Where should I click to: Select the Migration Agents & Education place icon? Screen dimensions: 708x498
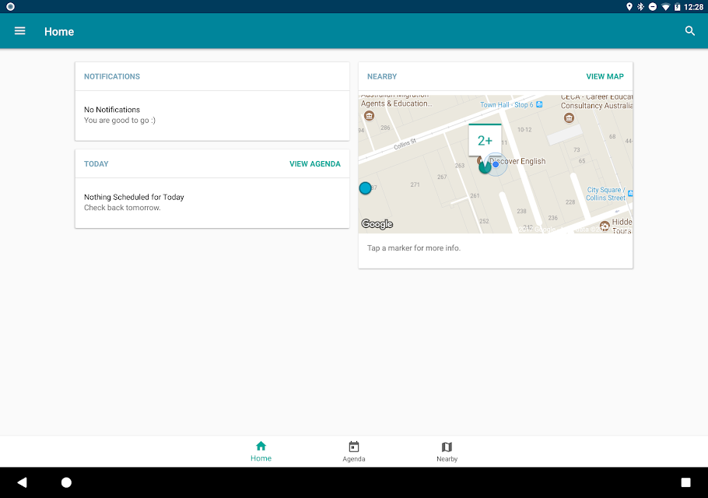[x=369, y=116]
